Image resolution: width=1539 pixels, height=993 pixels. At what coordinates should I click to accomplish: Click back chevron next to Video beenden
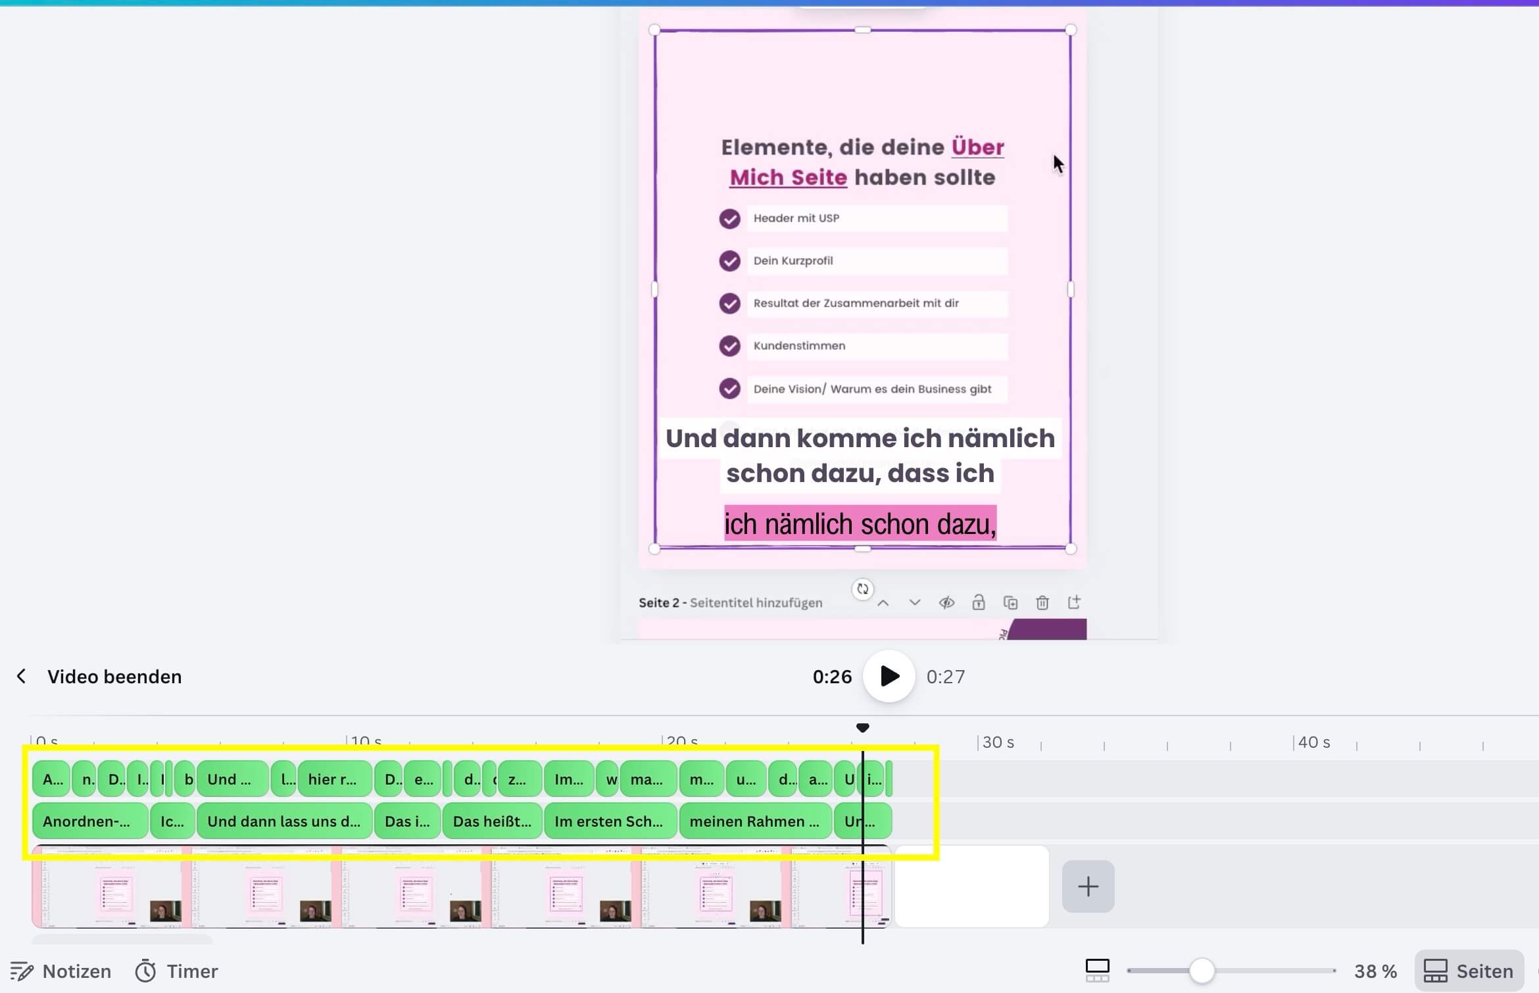coord(22,676)
